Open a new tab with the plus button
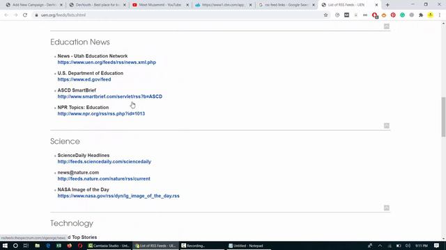 click(x=387, y=5)
